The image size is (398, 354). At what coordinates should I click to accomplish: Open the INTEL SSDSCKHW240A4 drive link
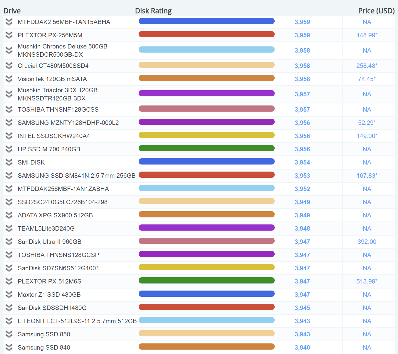click(x=54, y=136)
